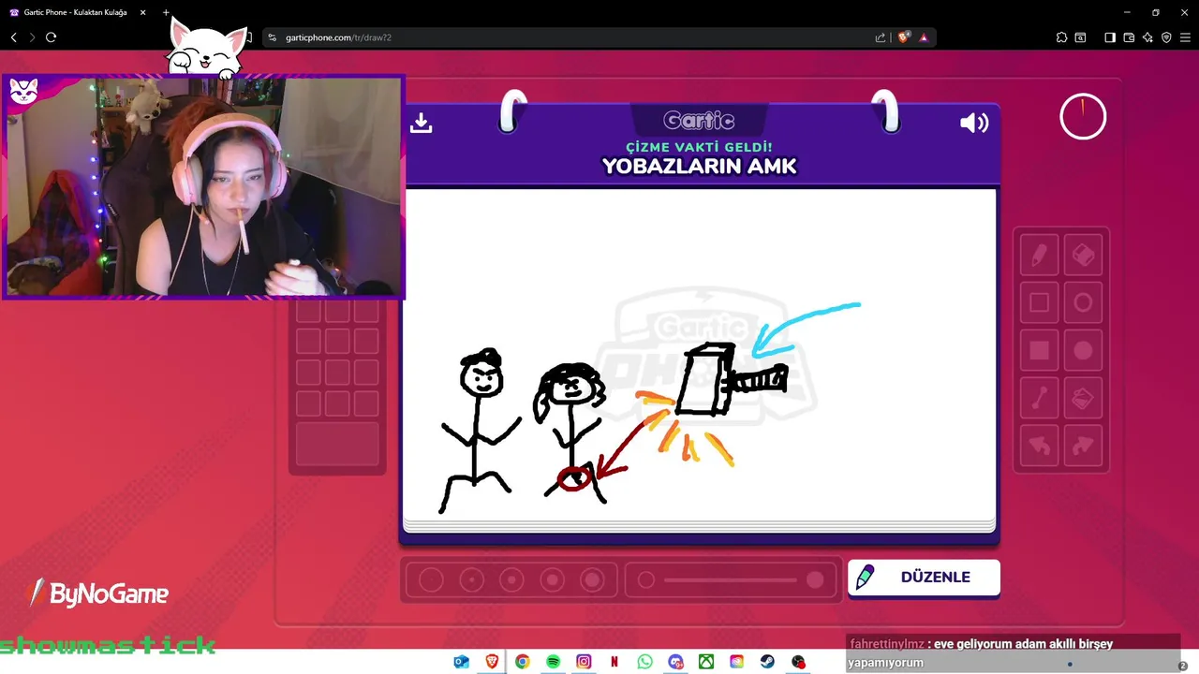
Task: Open Instagram from the taskbar
Action: click(584, 662)
